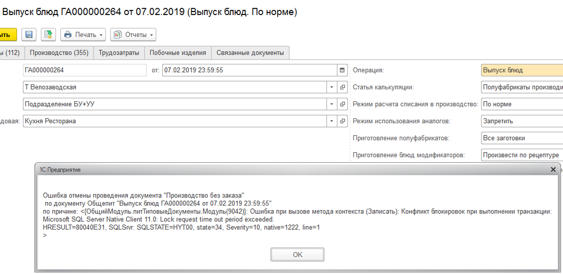This screenshot has height=274, width=563.
Task: Click the Подразделение БУ+УУ input field
Action: click(x=175, y=104)
